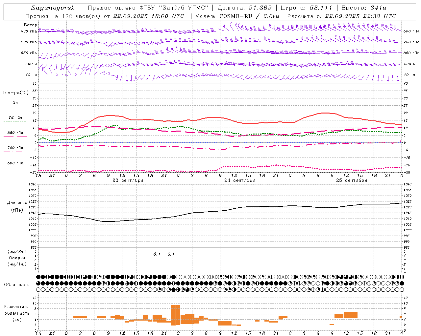Click the Модель COSMO-RU / 6.6км label
Image resolution: width=421 pixels, height=336 pixels.
click(237, 16)
